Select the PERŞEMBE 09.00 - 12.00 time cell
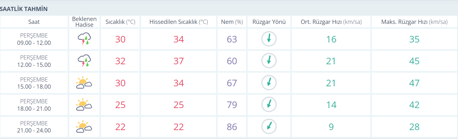The width and height of the screenshot is (458, 139). click(x=34, y=39)
